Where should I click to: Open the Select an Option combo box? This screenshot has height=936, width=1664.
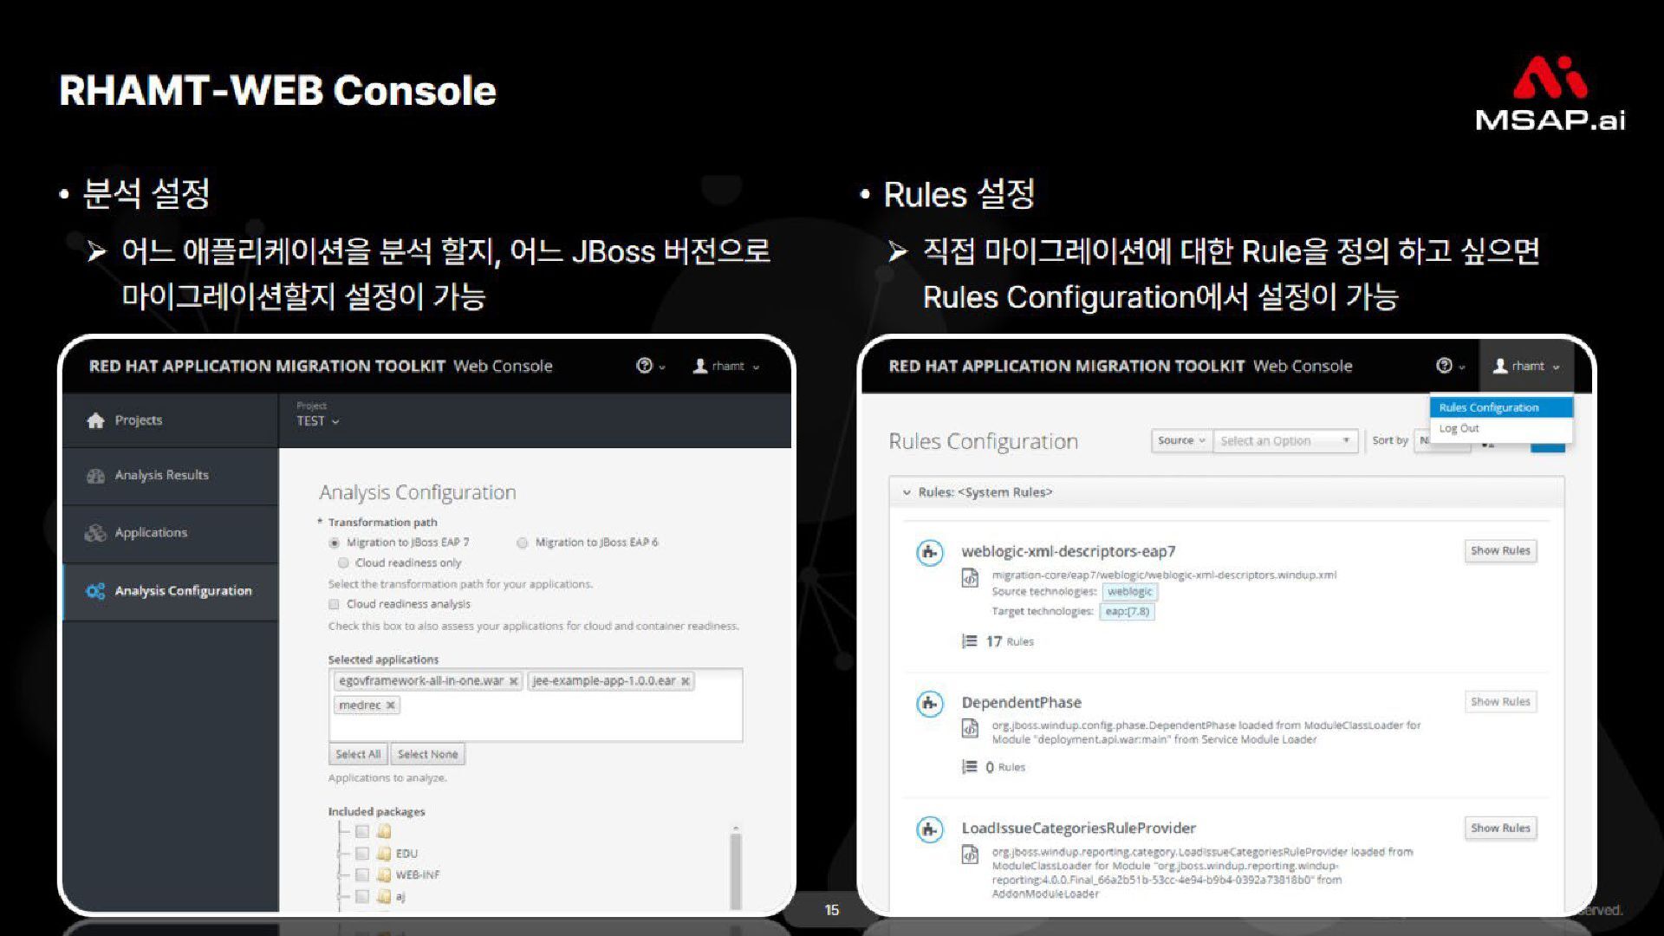(x=1284, y=440)
